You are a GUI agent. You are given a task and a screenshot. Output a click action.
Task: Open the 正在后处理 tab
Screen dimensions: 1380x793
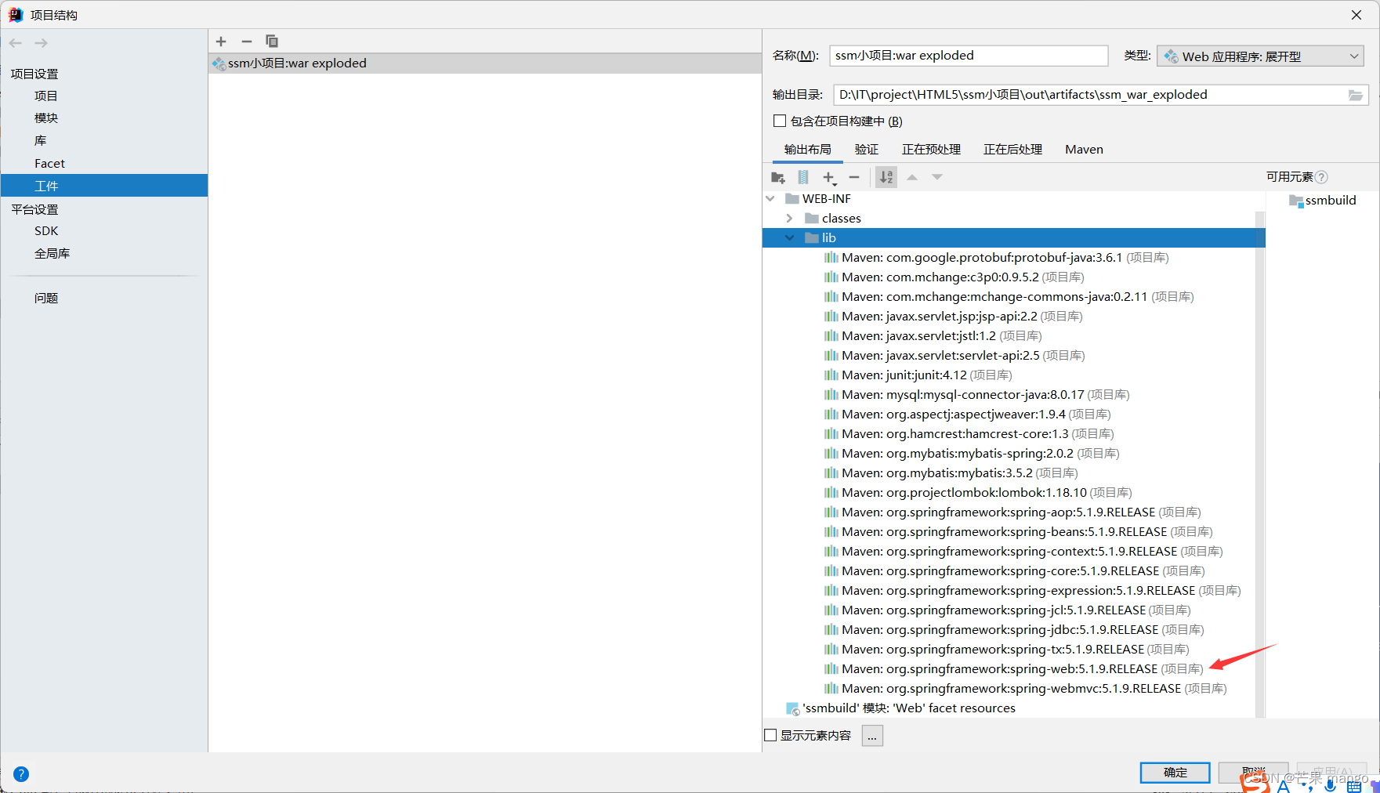click(1012, 149)
